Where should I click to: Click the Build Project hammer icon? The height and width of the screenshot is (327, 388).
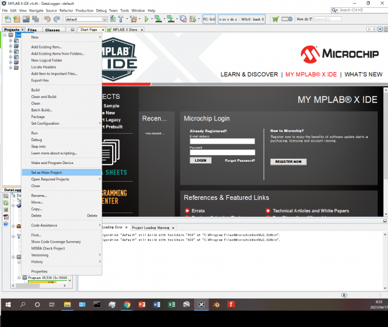point(121,19)
